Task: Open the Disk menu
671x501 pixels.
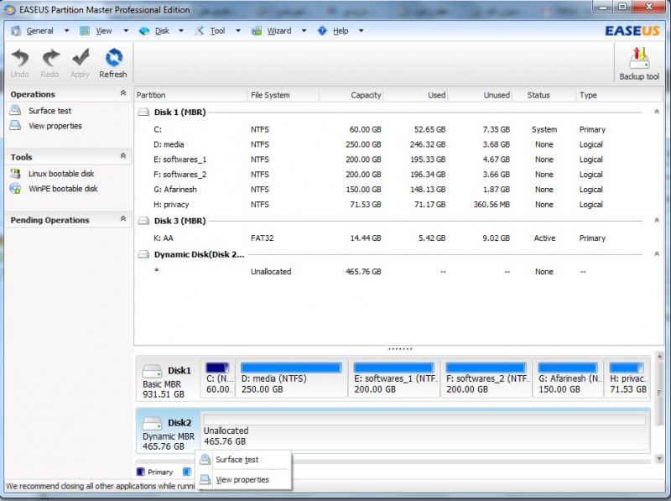Action: point(162,31)
